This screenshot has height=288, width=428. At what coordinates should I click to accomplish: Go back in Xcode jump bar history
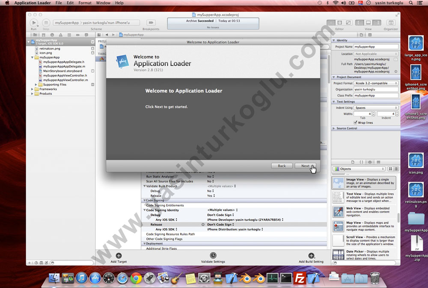click(x=107, y=35)
